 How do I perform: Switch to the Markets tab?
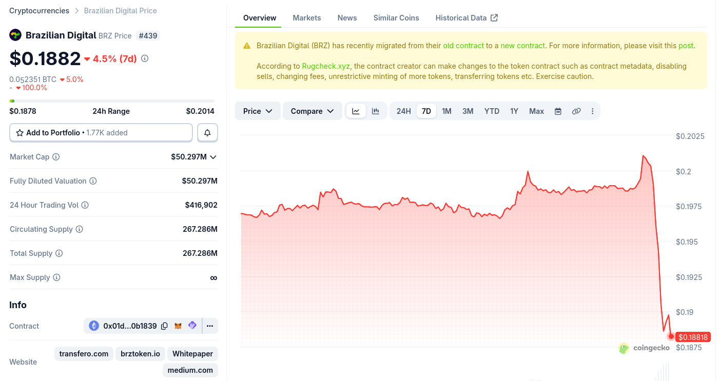pyautogui.click(x=307, y=18)
